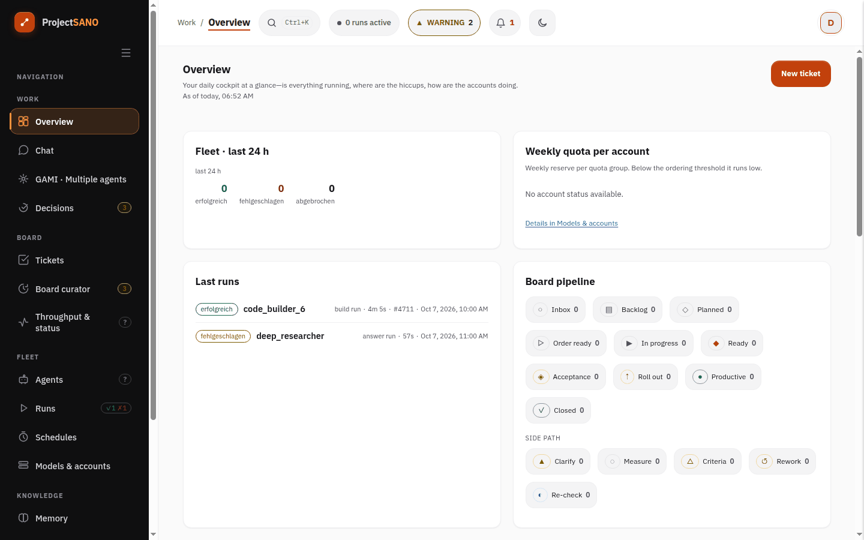Click the Schedules clock icon
The image size is (864, 540).
click(x=23, y=437)
